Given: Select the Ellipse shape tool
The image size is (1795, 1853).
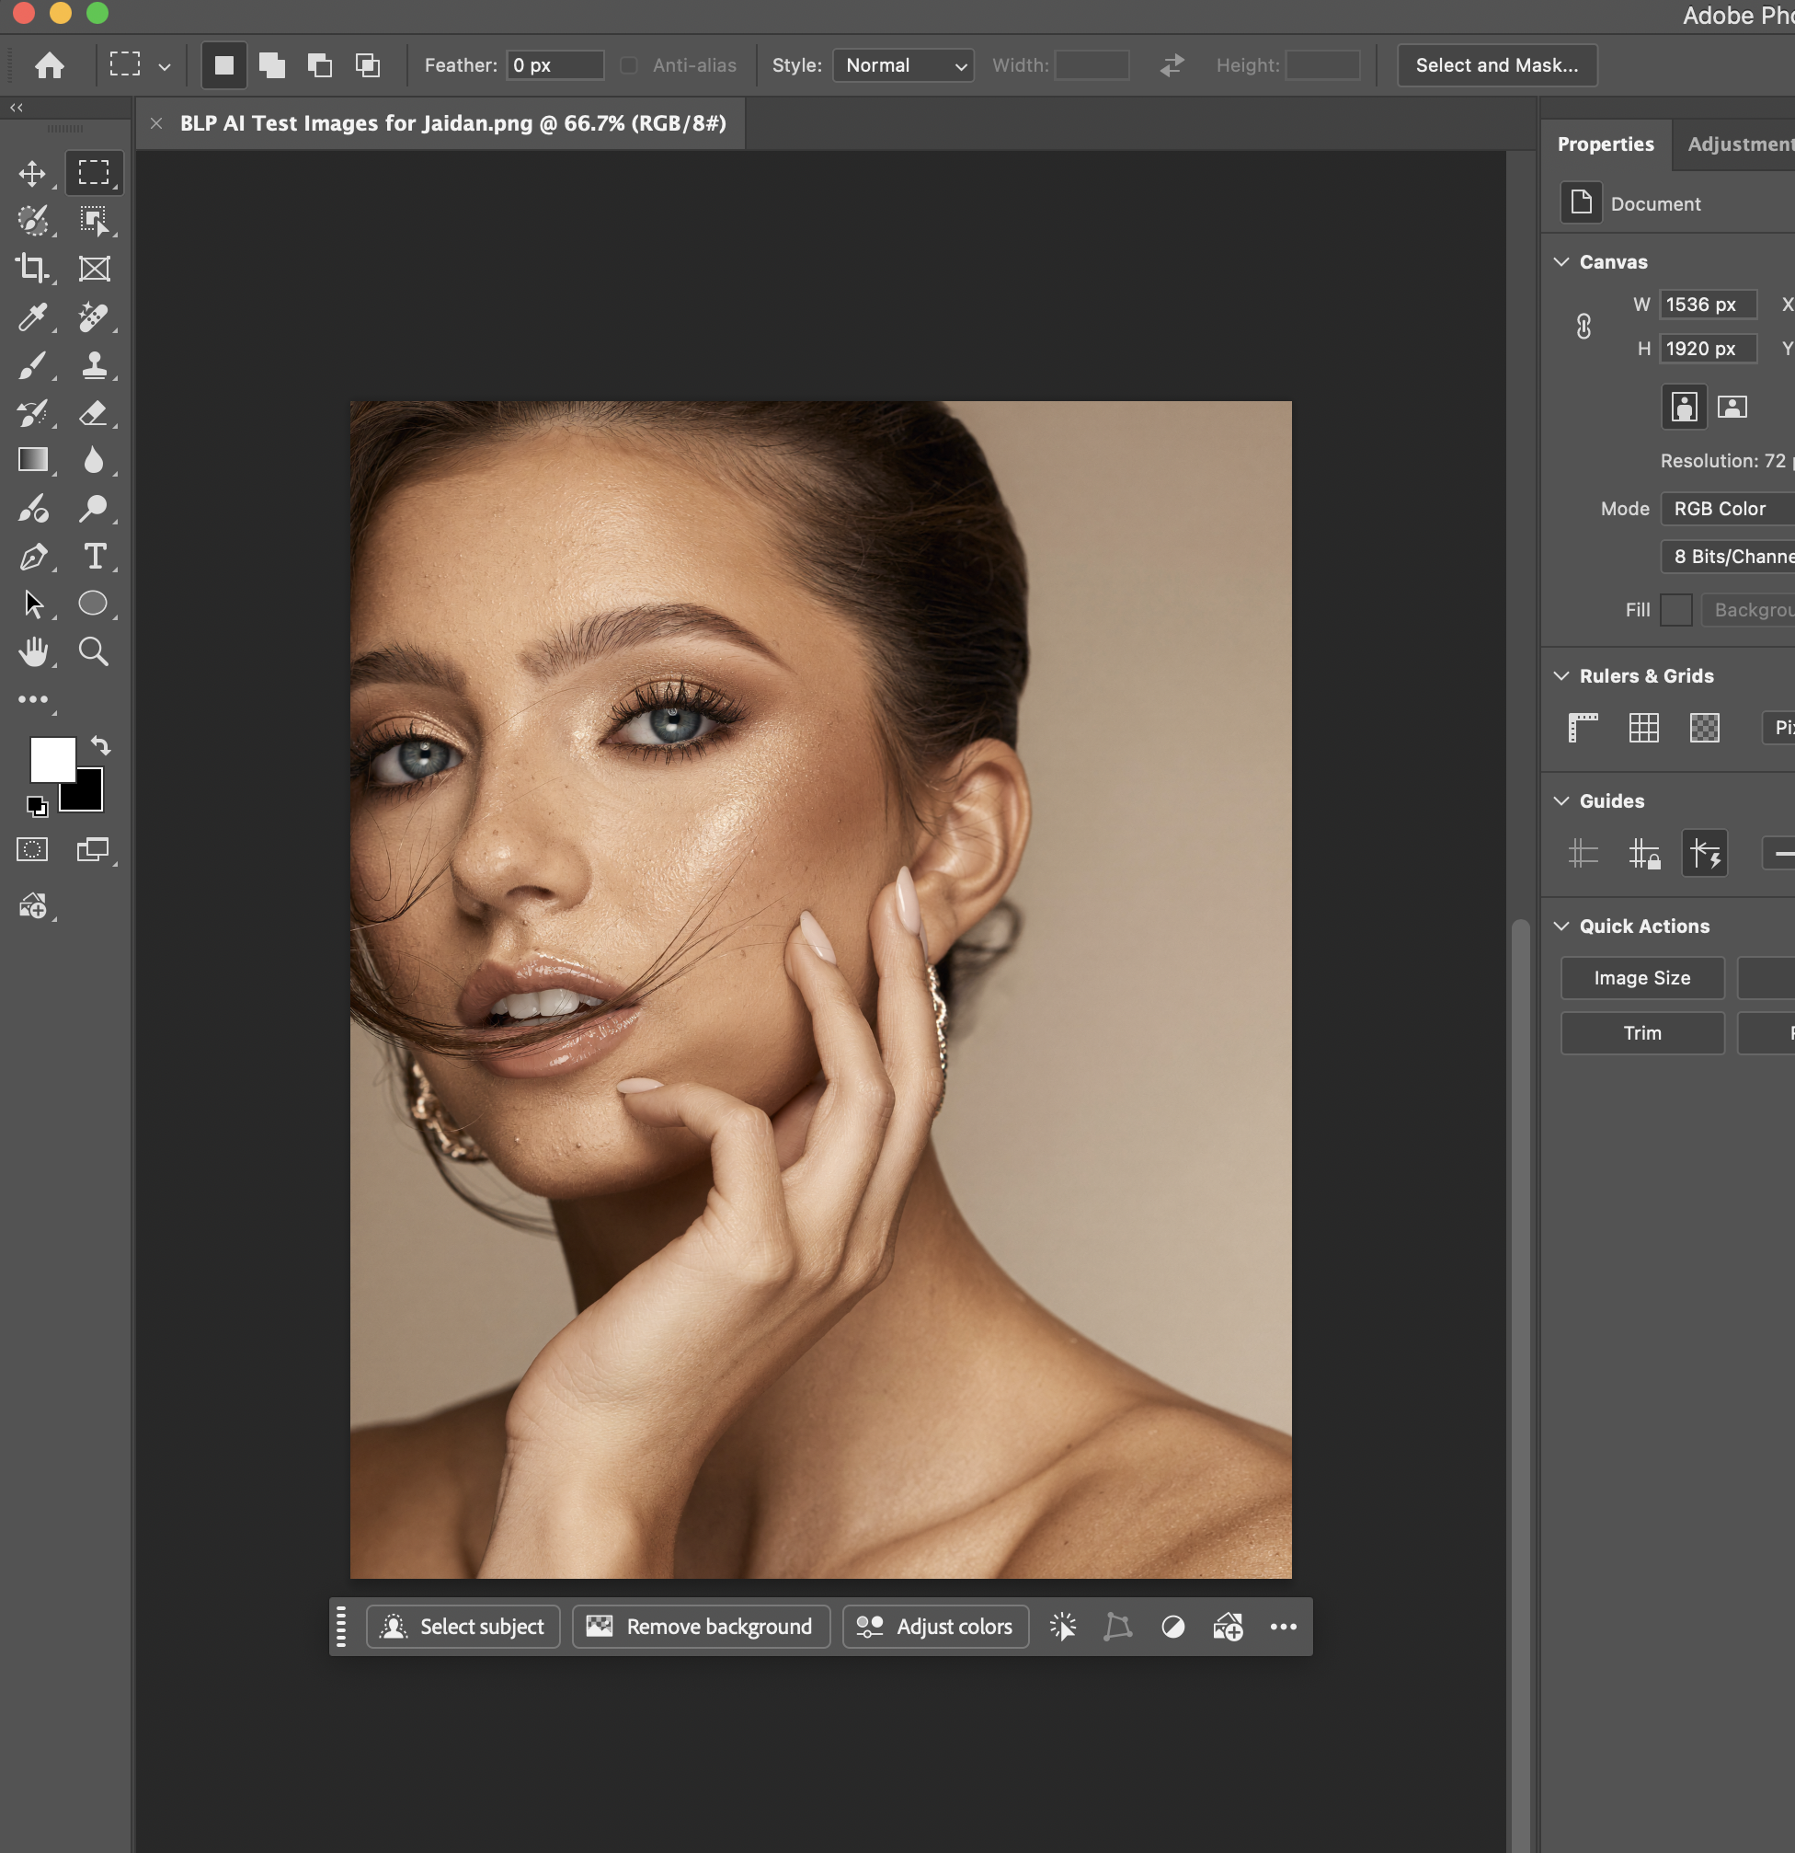Looking at the screenshot, I should 94,604.
